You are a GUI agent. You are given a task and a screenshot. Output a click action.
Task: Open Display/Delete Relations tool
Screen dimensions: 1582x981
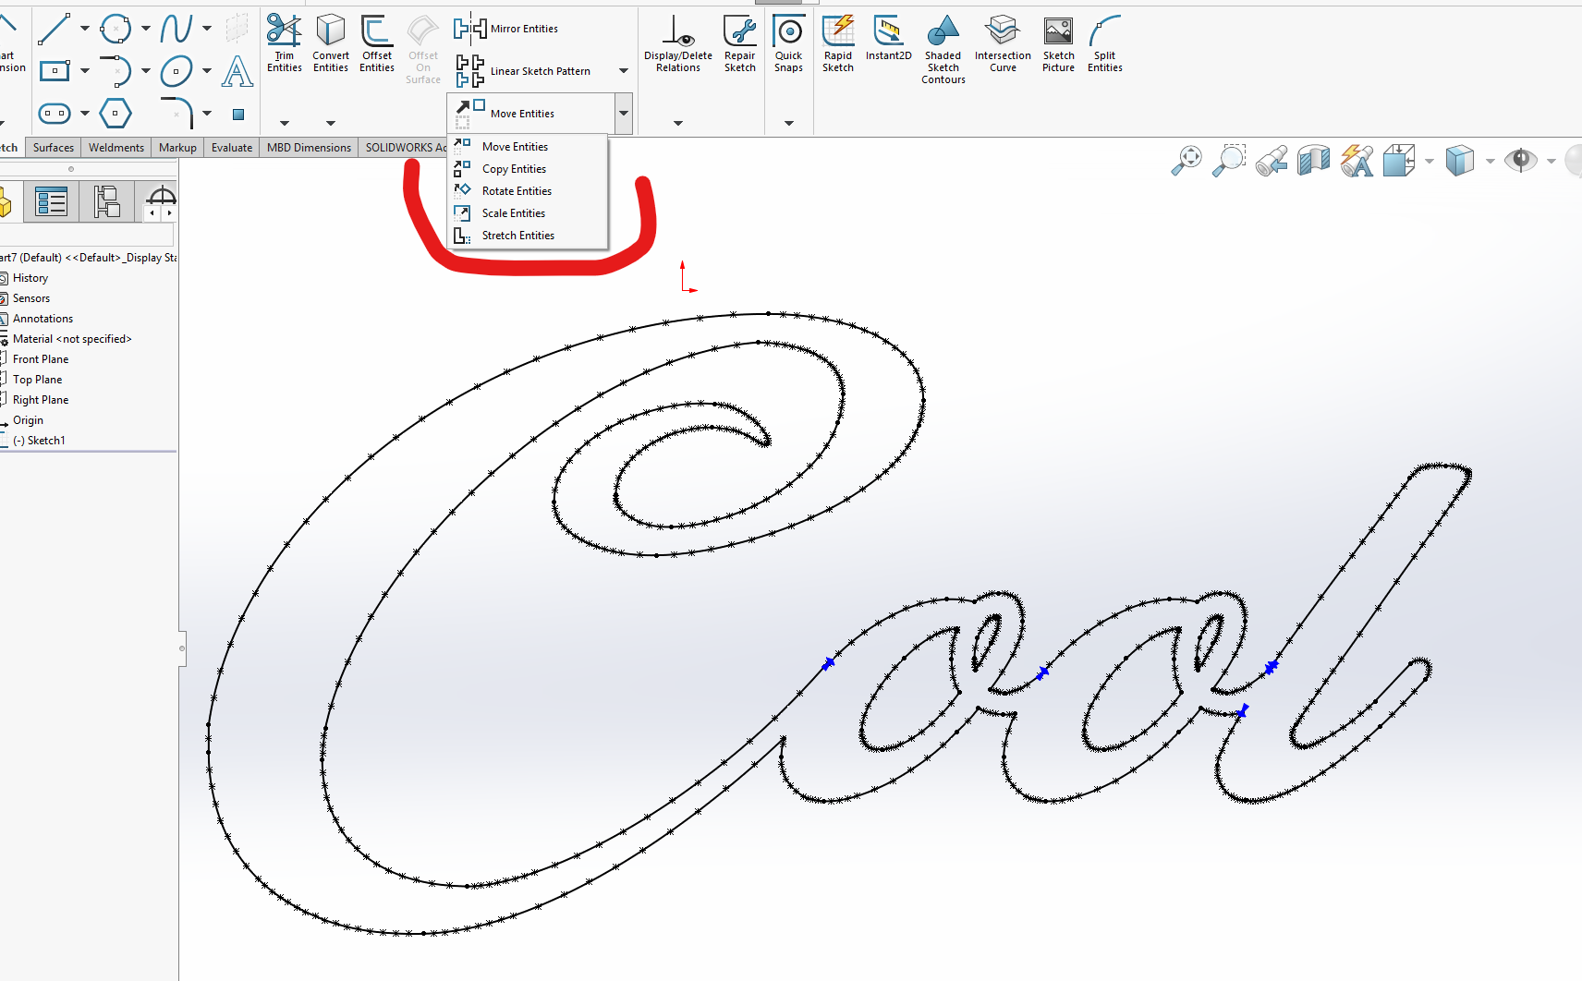coord(678,43)
